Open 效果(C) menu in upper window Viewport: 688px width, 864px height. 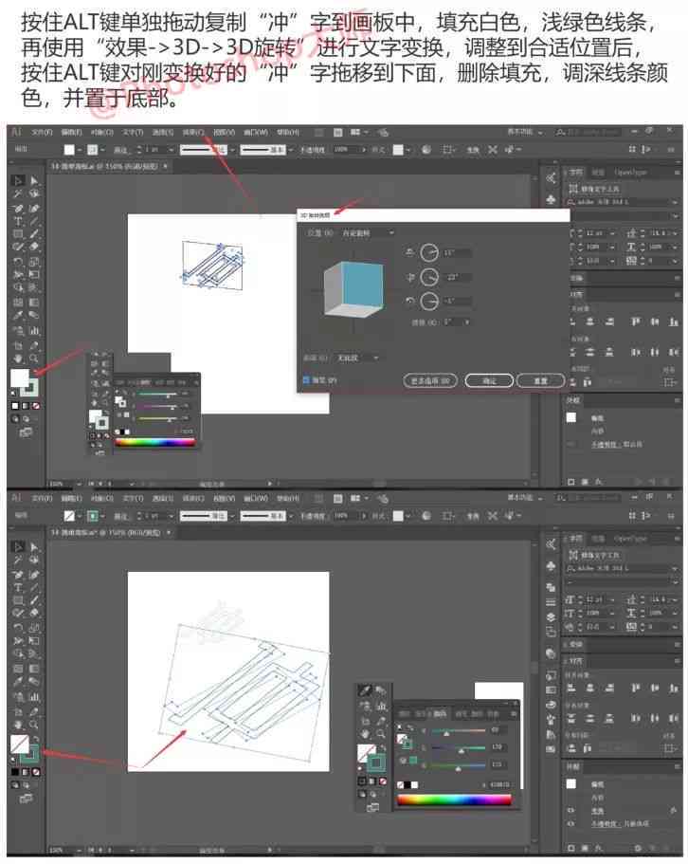193,132
